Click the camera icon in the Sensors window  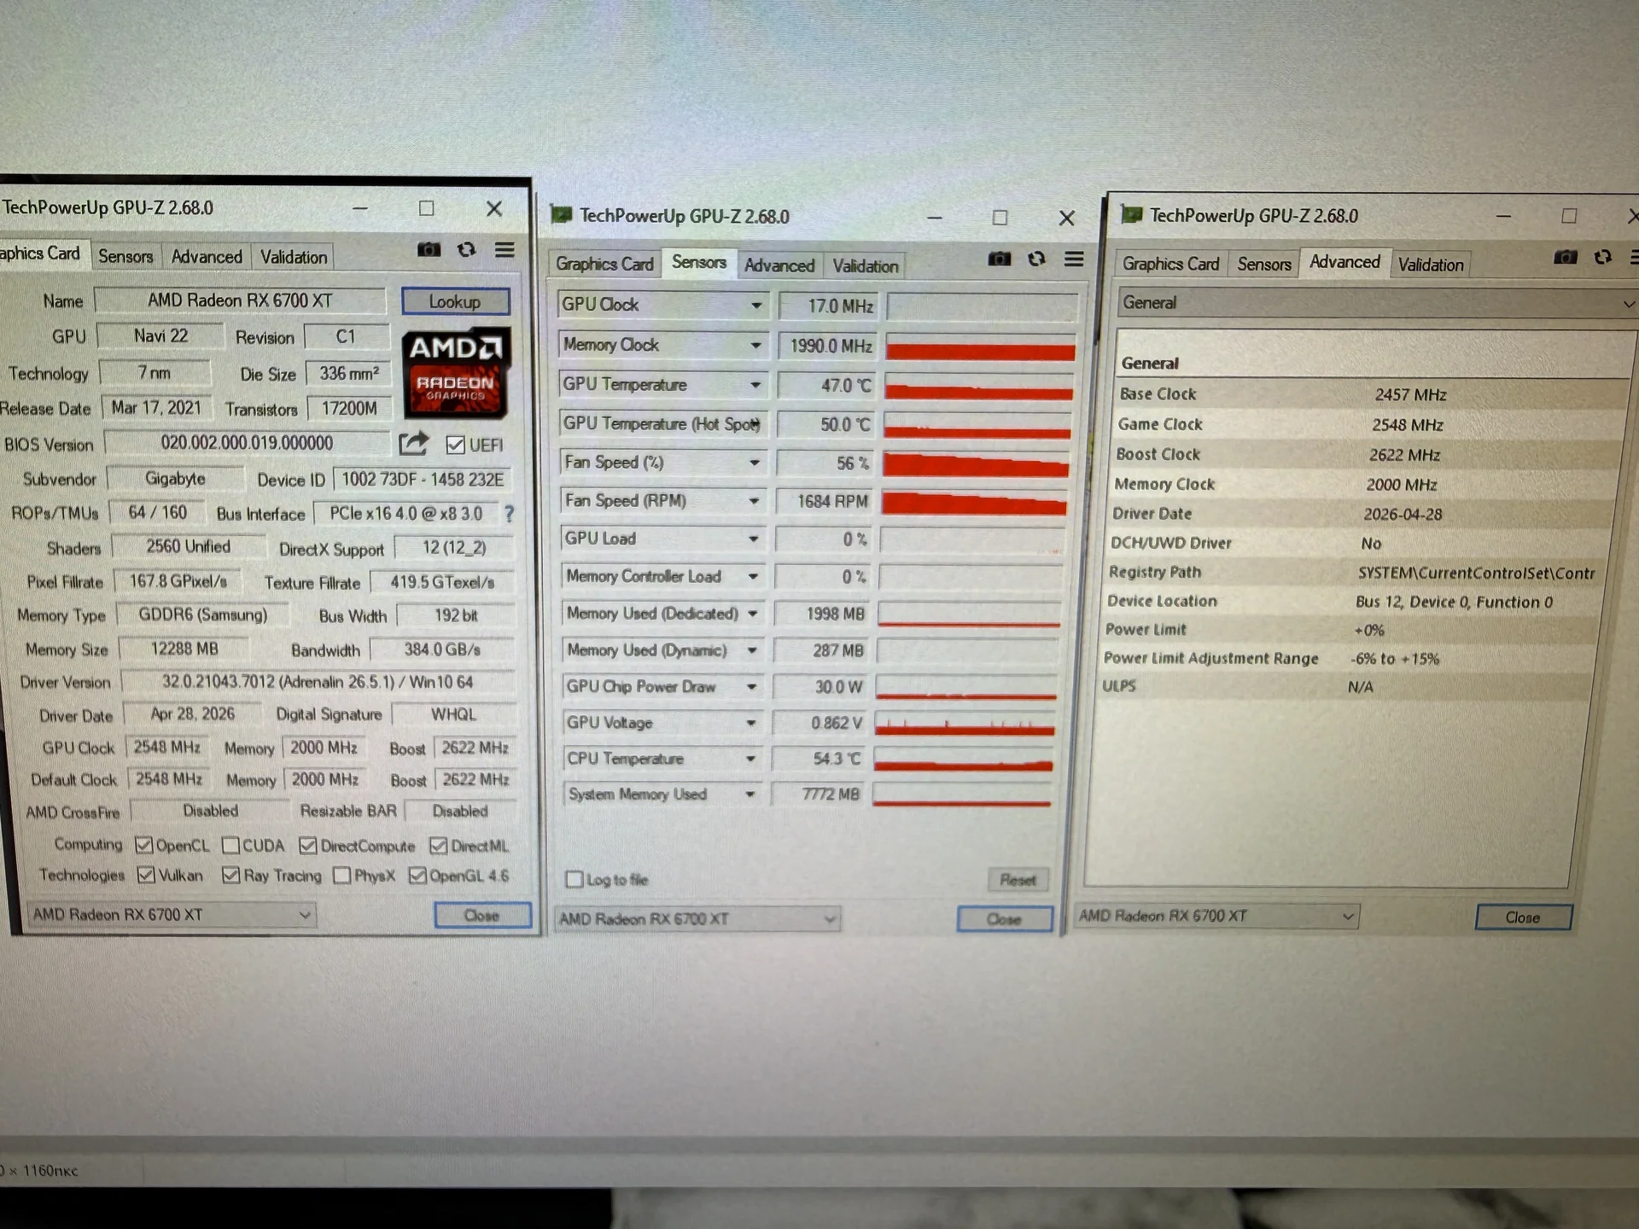click(999, 259)
